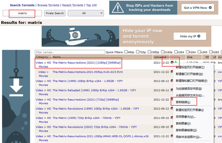Tick the 1080p quick filter checkbox
222x143 pixels.
pyautogui.click(x=149, y=52)
